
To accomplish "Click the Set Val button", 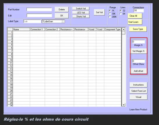I will [x=99, y=12].
